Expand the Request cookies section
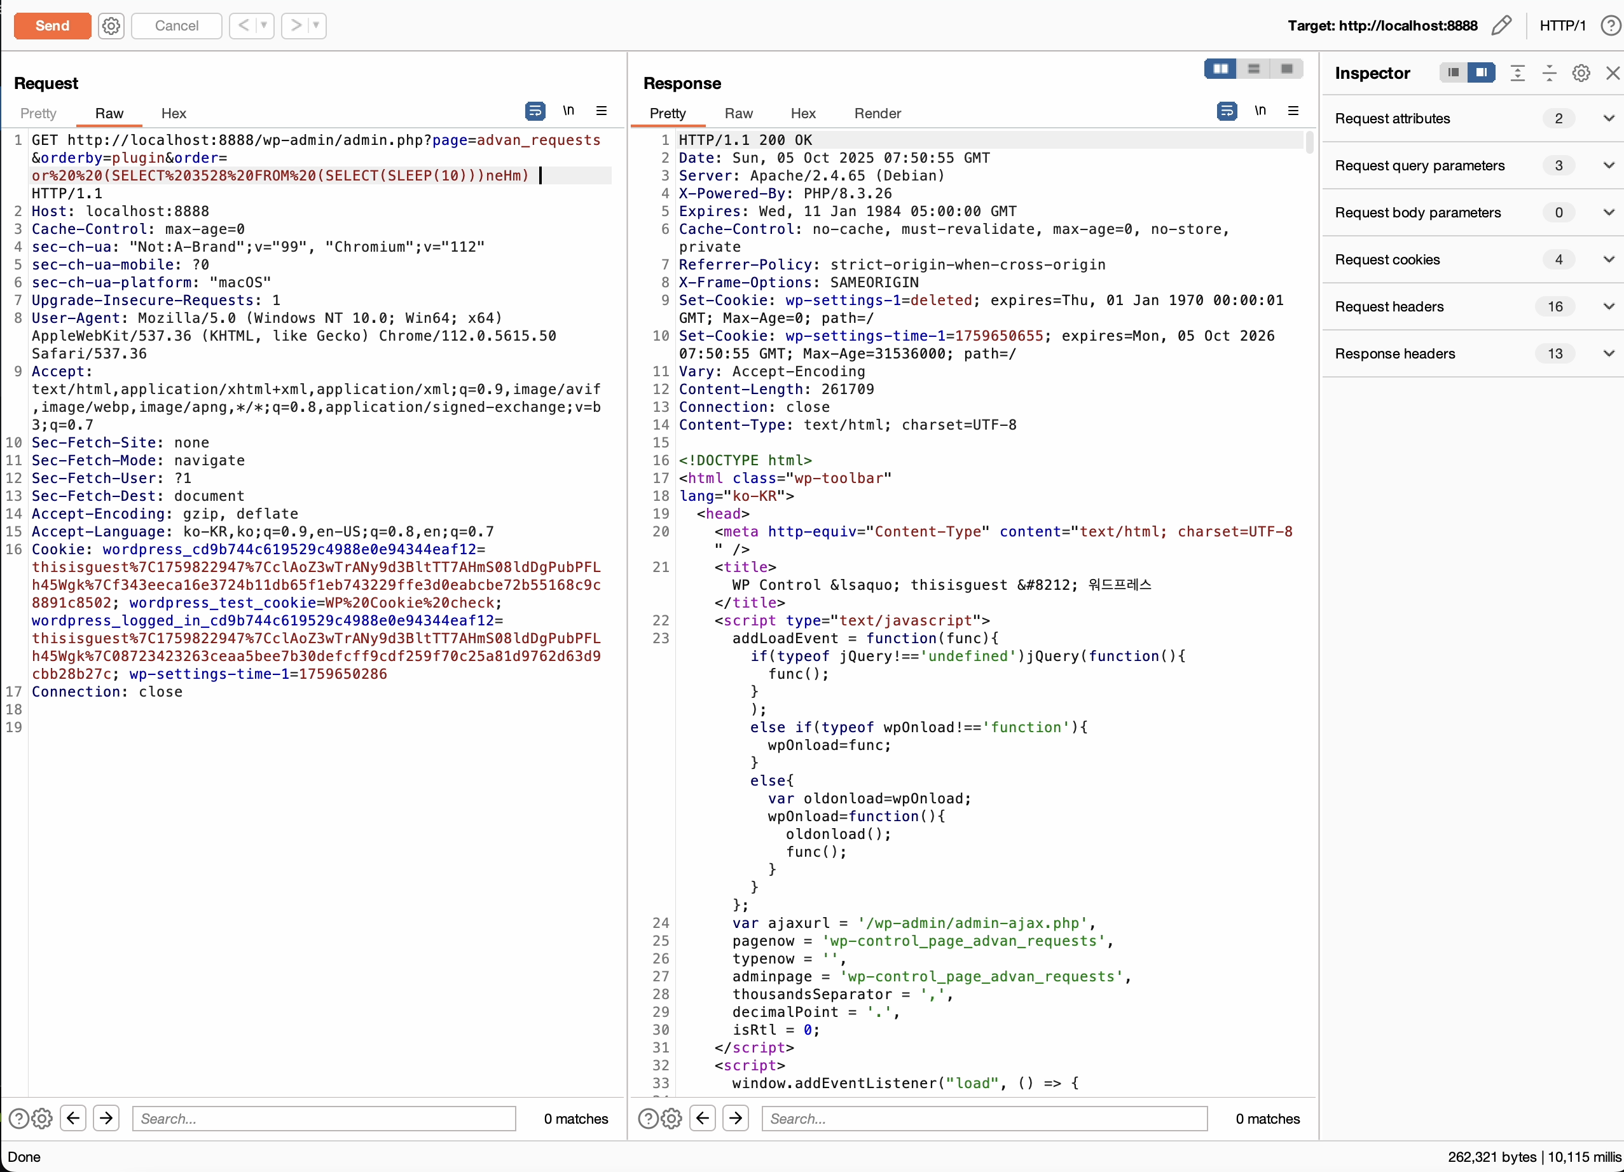Screen dimensions: 1624x1172 coord(1608,260)
